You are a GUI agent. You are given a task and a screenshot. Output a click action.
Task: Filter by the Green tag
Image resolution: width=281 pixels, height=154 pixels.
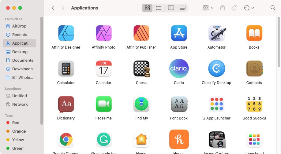click(20, 148)
